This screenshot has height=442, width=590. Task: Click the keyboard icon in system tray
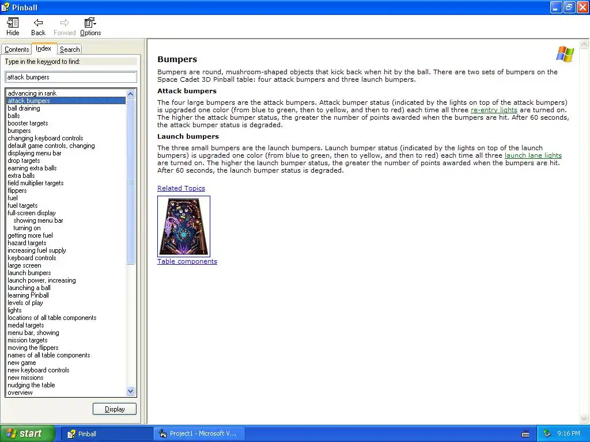(x=525, y=434)
